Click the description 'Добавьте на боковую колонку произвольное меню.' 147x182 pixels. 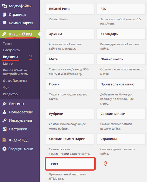coord(117,99)
